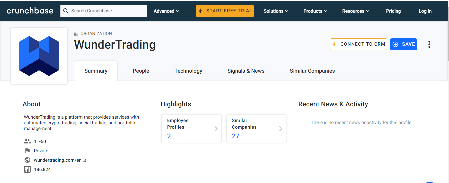This screenshot has width=449, height=183.
Task: Focus the Search Crunchbase field
Action: click(104, 11)
